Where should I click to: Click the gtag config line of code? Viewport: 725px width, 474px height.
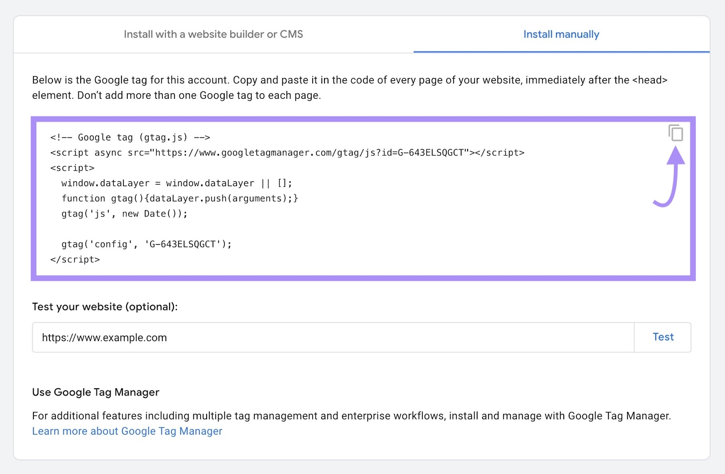coord(146,243)
